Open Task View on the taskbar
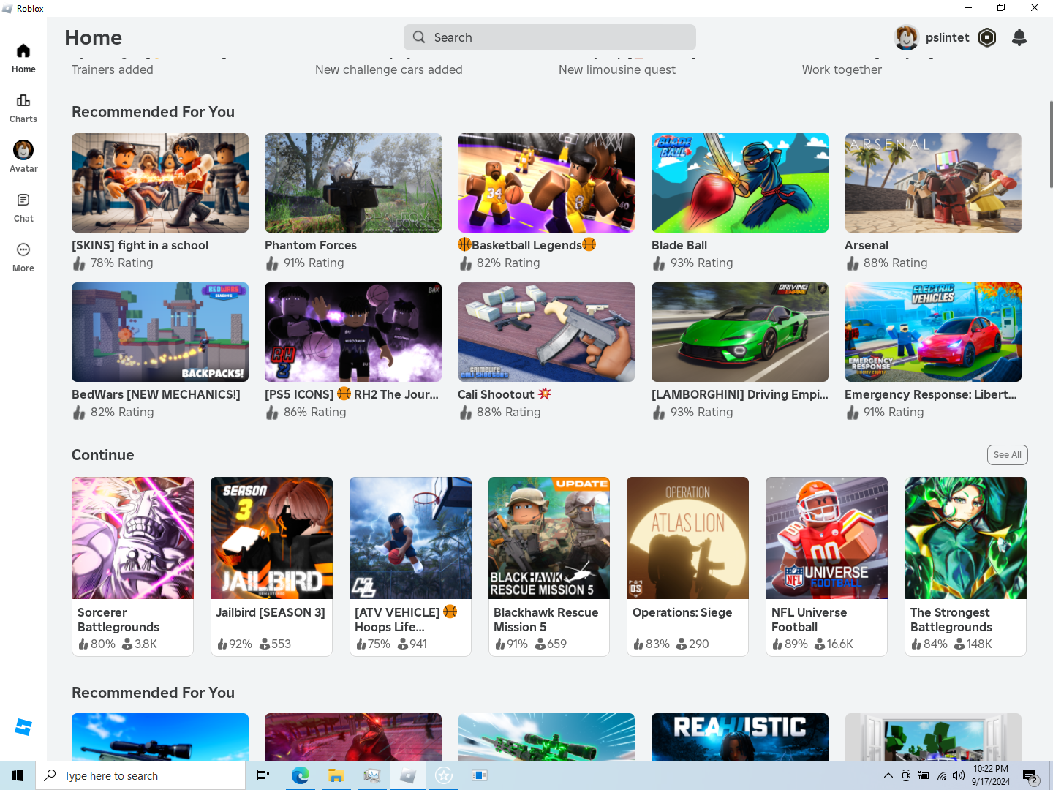This screenshot has height=790, width=1053. coord(263,775)
